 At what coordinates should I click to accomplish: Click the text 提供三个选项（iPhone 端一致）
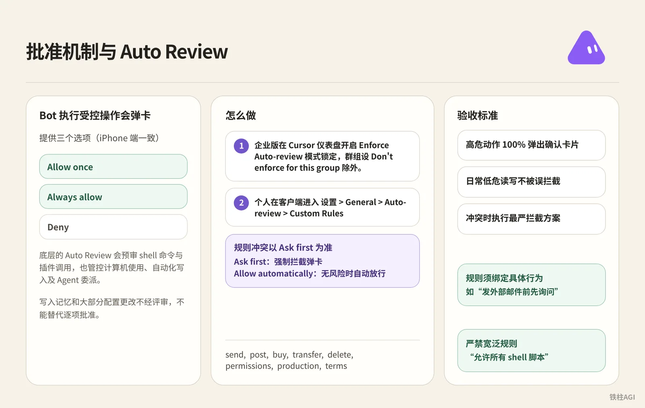(x=101, y=138)
